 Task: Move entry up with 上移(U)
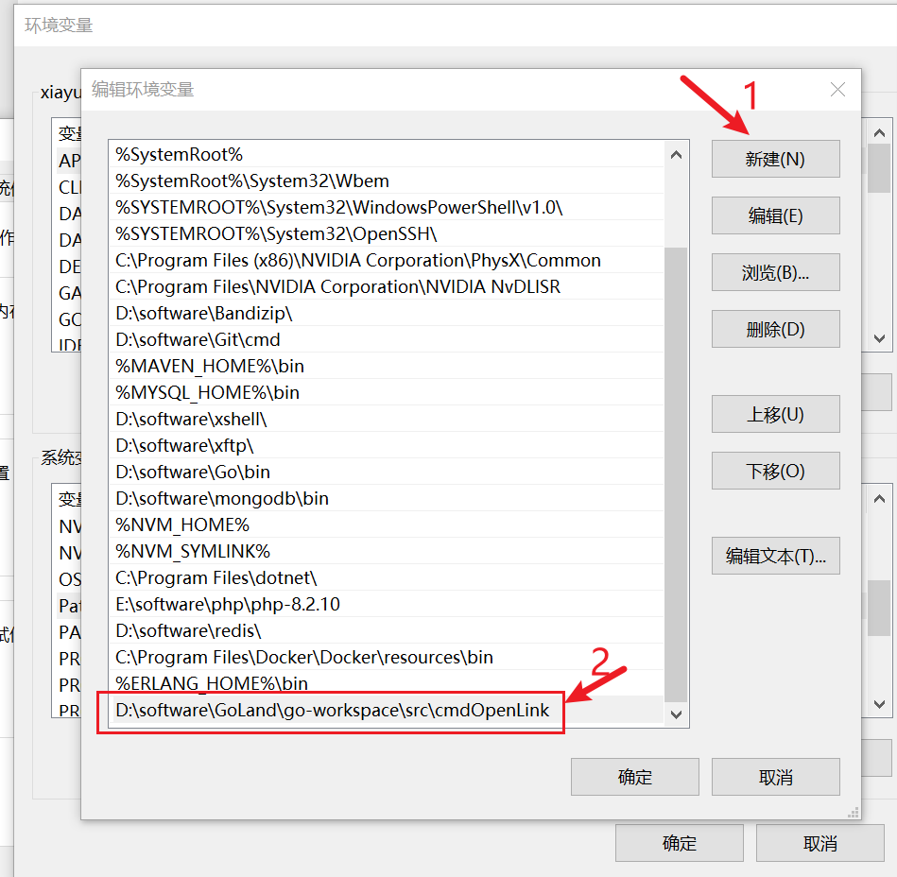(775, 414)
